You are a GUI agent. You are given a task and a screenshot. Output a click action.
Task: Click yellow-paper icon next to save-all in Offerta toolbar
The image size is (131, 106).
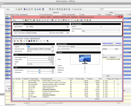point(30,20)
